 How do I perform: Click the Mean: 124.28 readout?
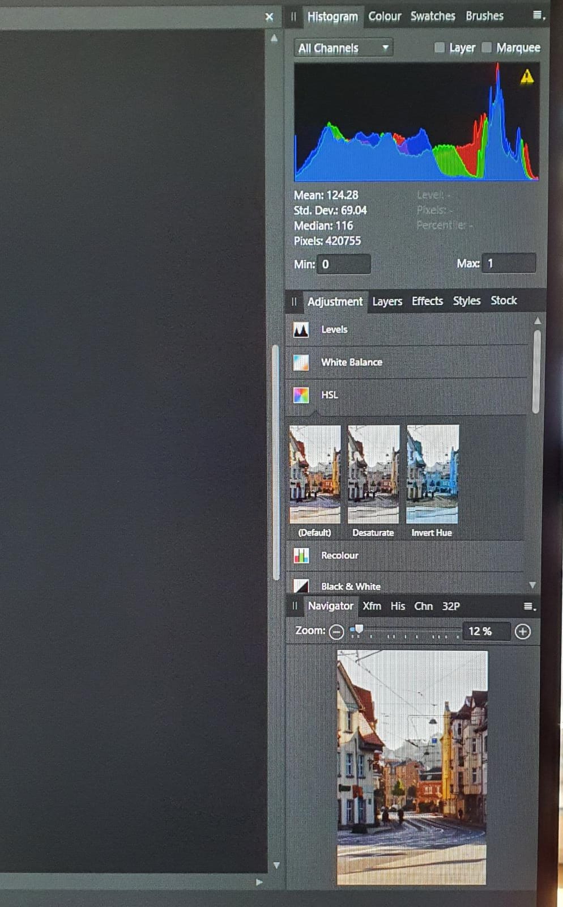(326, 195)
